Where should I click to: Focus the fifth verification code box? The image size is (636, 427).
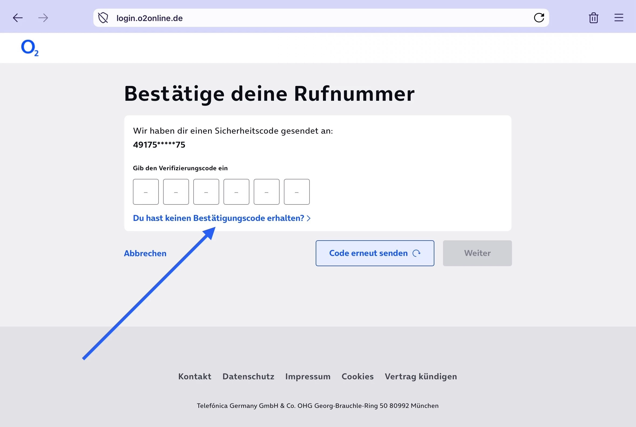(x=266, y=192)
